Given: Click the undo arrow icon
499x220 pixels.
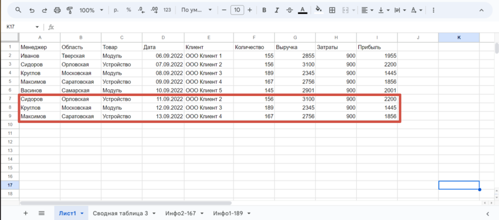Looking at the screenshot, I should (32, 10).
